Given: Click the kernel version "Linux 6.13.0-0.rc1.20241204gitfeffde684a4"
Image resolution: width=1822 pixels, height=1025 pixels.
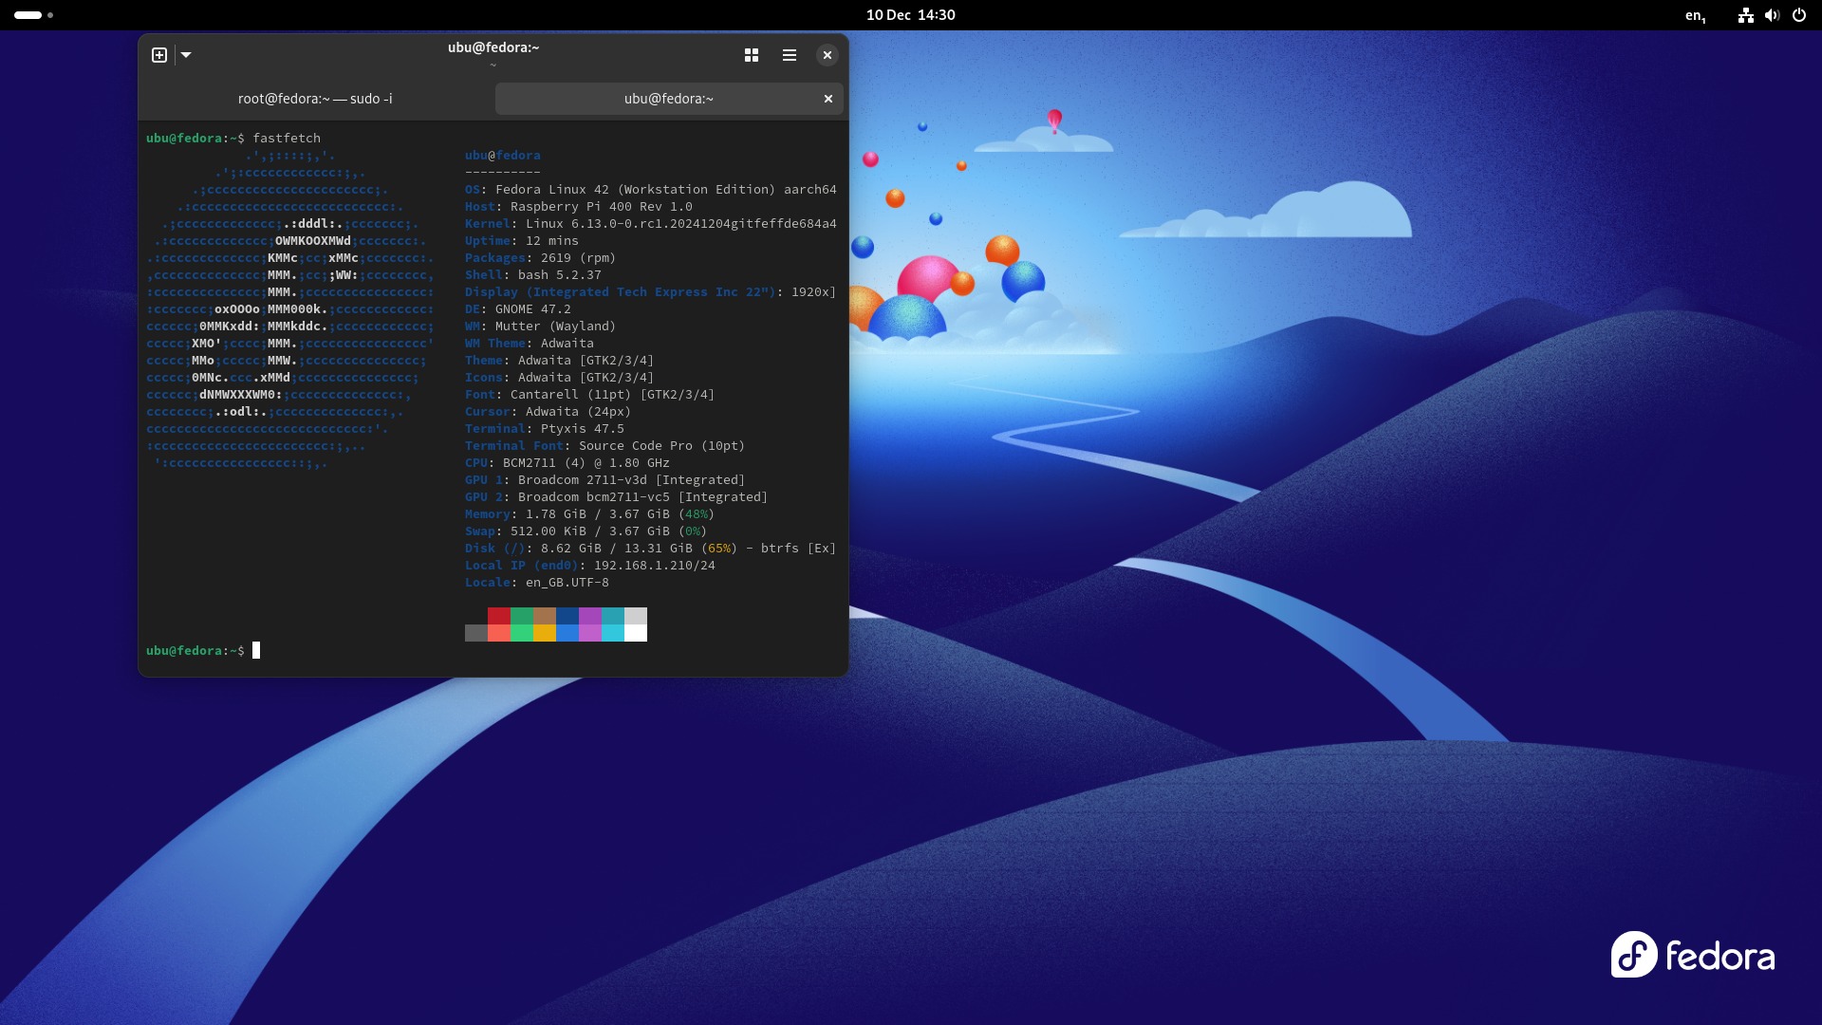Looking at the screenshot, I should click(x=681, y=224).
